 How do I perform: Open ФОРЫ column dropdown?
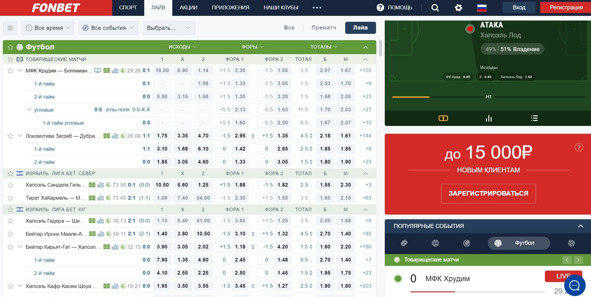pyautogui.click(x=253, y=47)
